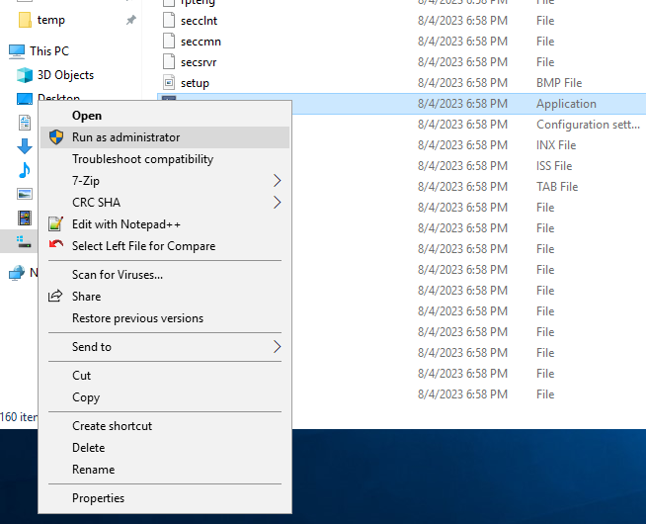
Task: Click the Music note icon in sidebar
Action: 25,170
